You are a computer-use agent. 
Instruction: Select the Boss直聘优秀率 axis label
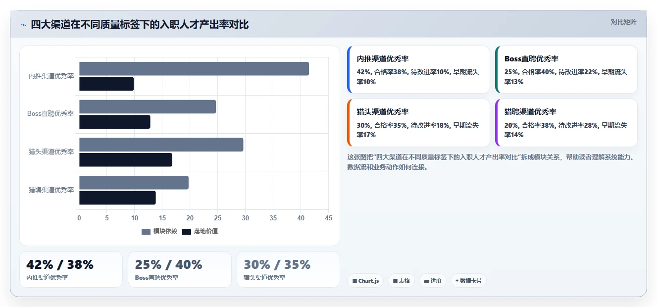(x=51, y=113)
